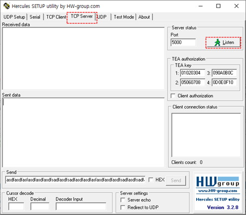The height and width of the screenshot is (215, 246).
Task: Enable Client authorization checkbox
Action: pos(173,96)
